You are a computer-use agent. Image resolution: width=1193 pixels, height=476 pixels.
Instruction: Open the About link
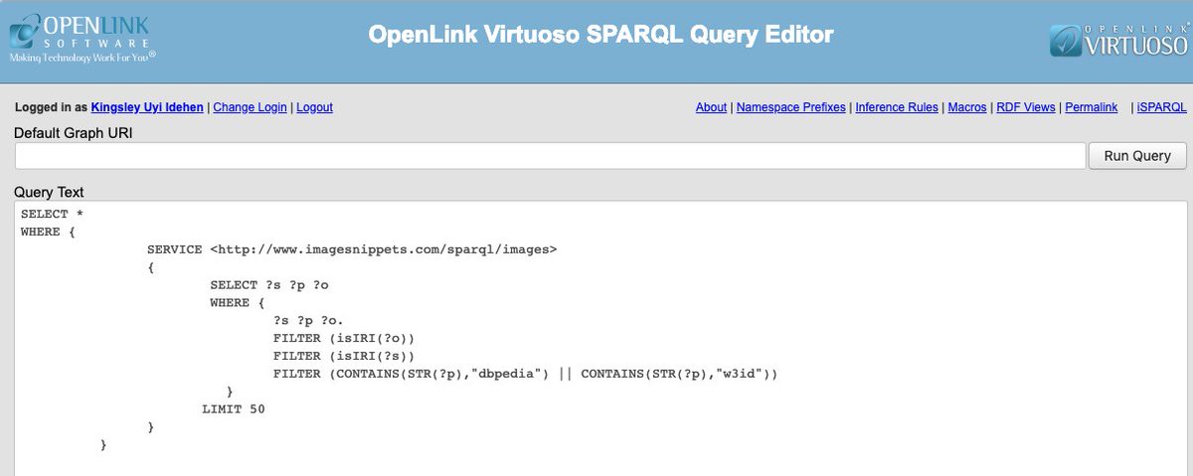coord(711,107)
